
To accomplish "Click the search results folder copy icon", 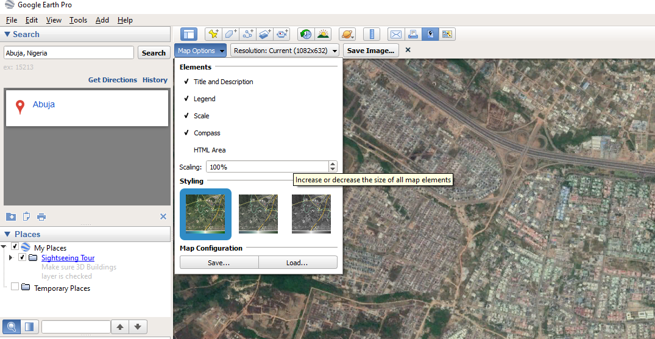I will tap(11, 216).
